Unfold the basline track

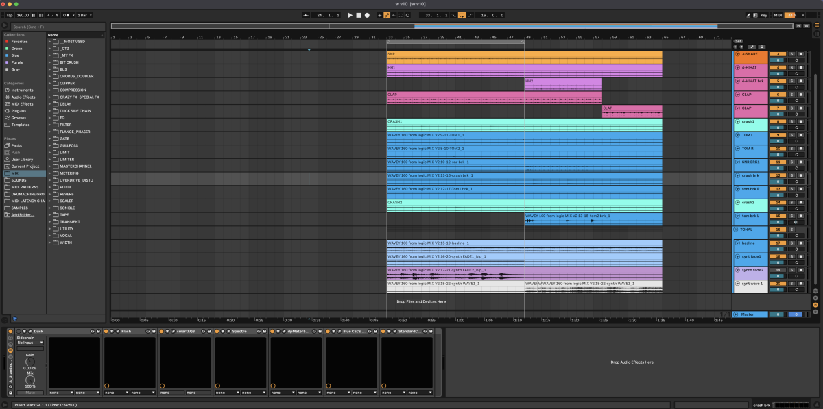(737, 243)
